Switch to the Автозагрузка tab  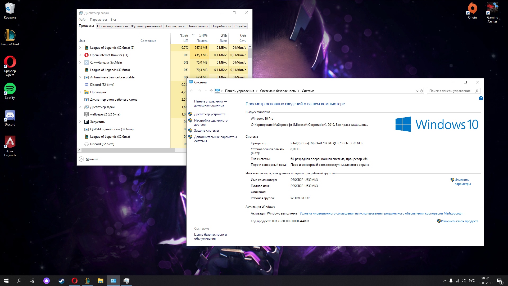coord(175,26)
